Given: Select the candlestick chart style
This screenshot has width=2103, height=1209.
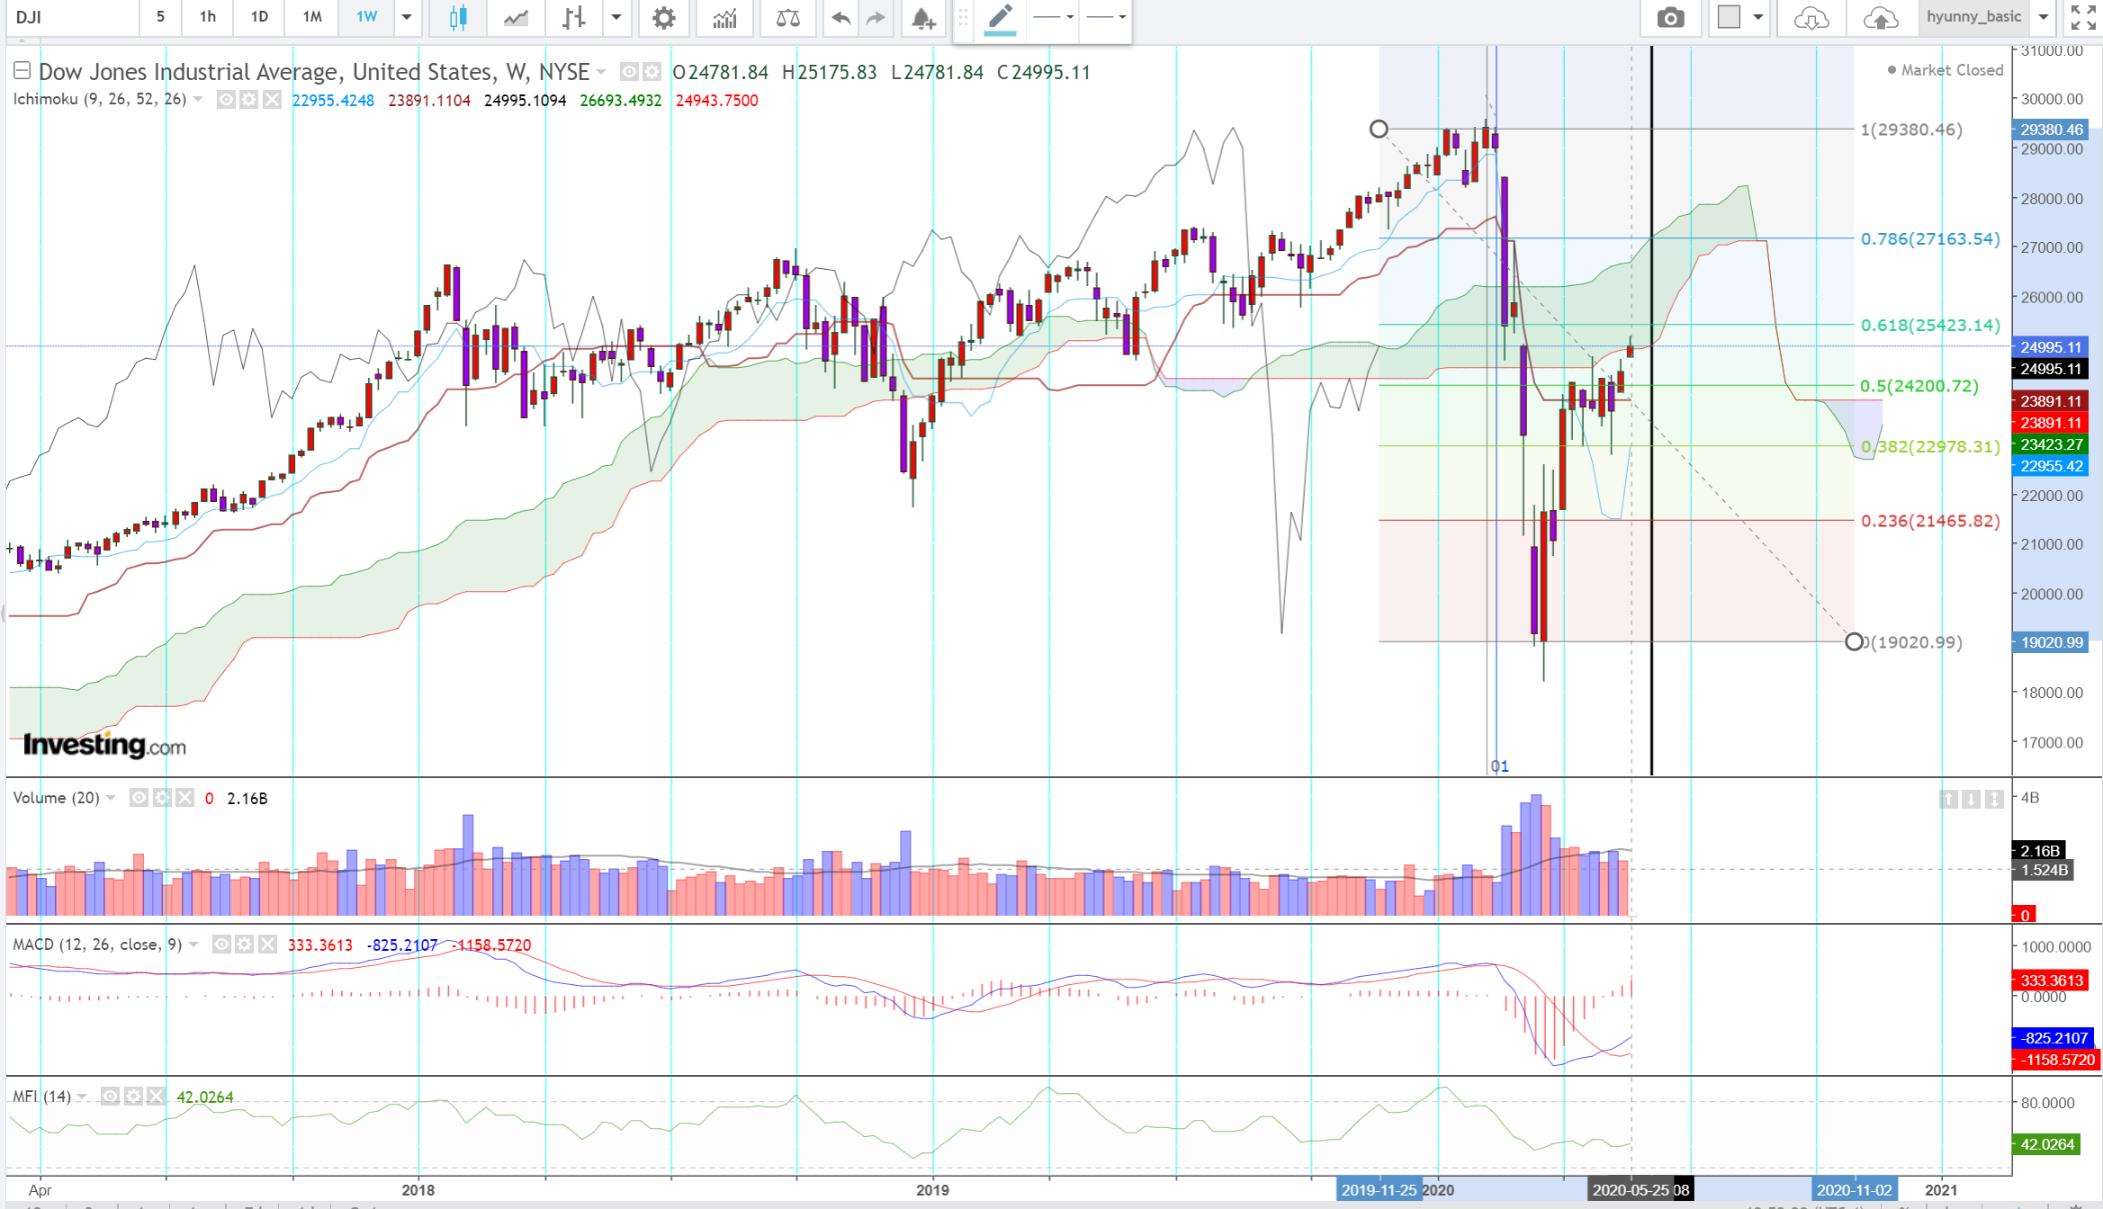Looking at the screenshot, I should (x=458, y=17).
